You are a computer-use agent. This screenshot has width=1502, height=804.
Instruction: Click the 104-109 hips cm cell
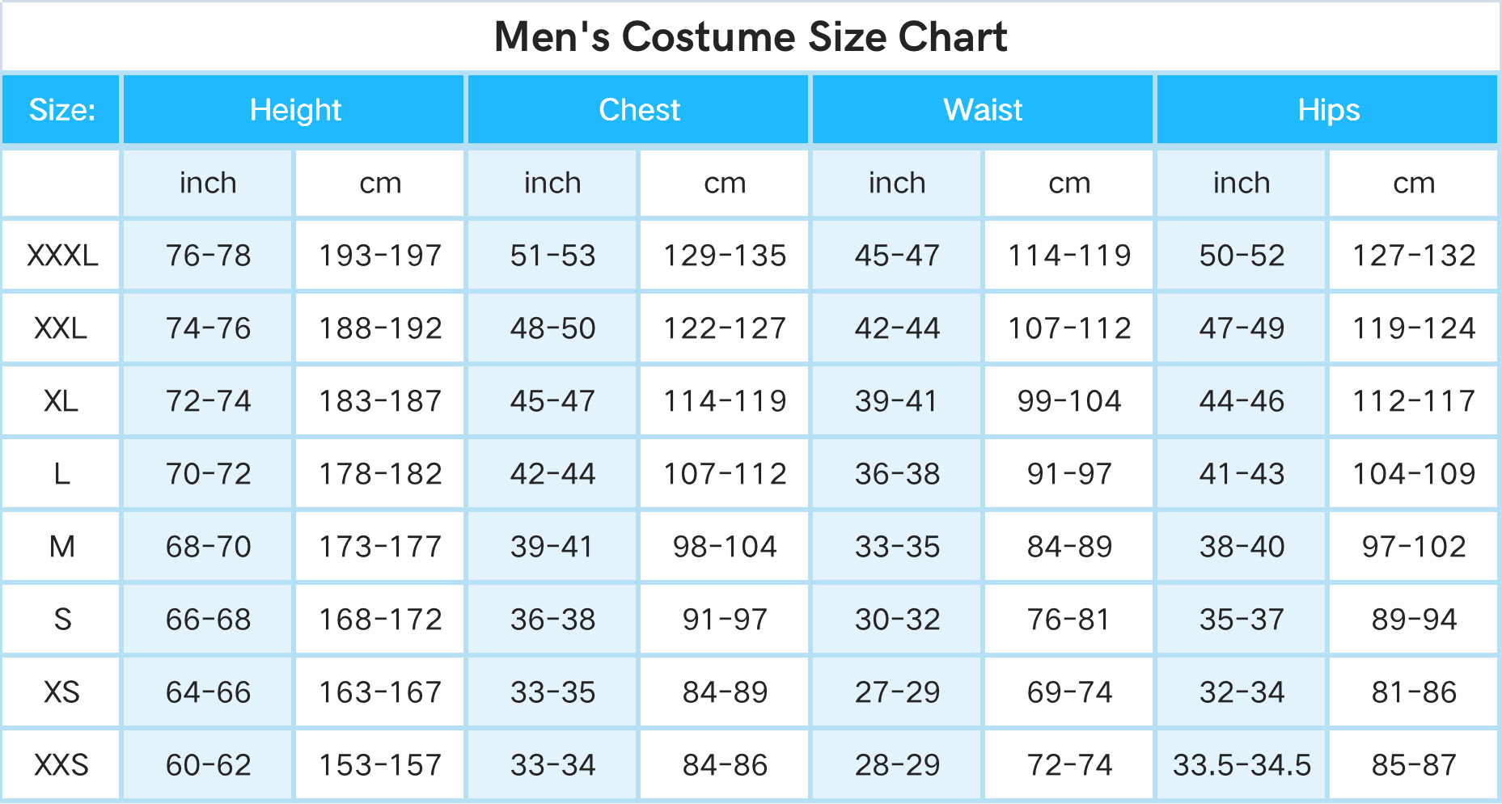pyautogui.click(x=1414, y=474)
